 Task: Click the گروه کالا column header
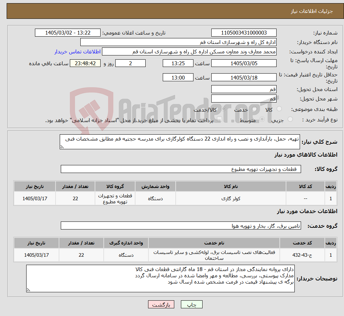(115, 187)
